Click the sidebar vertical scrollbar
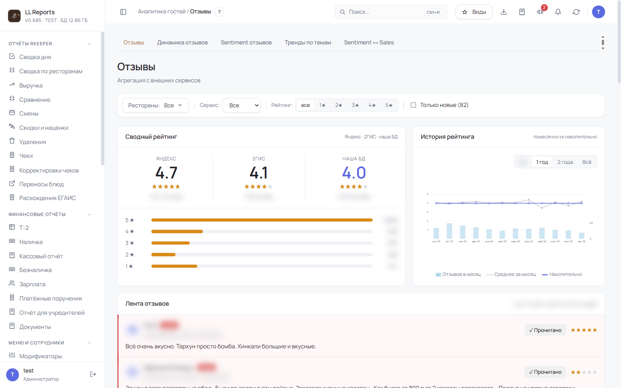 [103, 98]
